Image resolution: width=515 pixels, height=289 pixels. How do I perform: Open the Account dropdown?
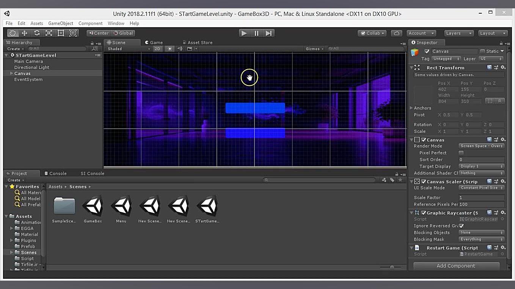[x=421, y=33]
